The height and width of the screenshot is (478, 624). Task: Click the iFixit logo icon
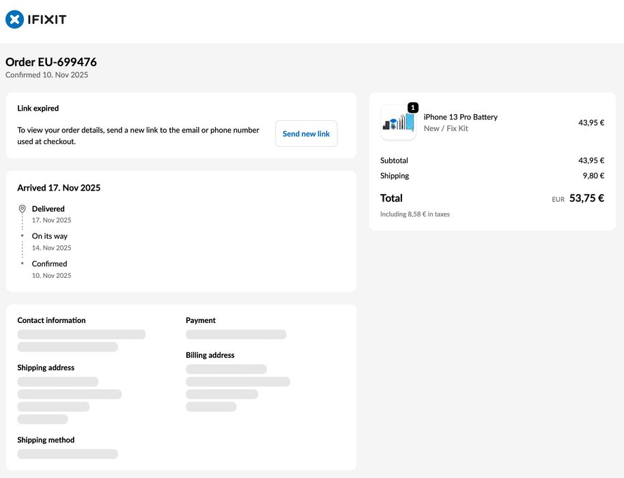(15, 19)
